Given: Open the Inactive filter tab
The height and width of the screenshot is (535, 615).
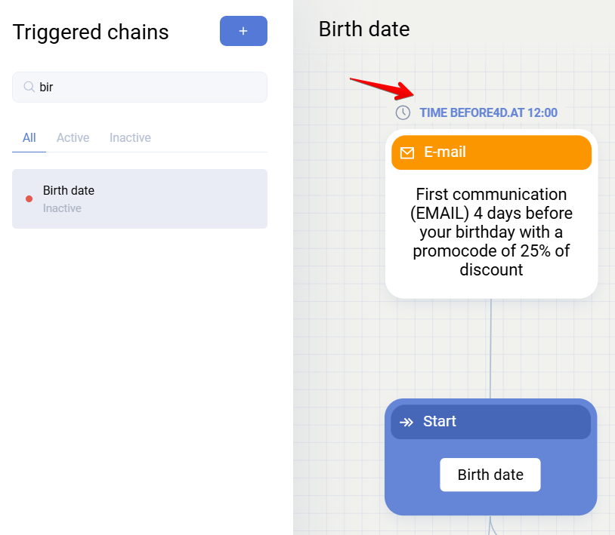Looking at the screenshot, I should pyautogui.click(x=130, y=137).
